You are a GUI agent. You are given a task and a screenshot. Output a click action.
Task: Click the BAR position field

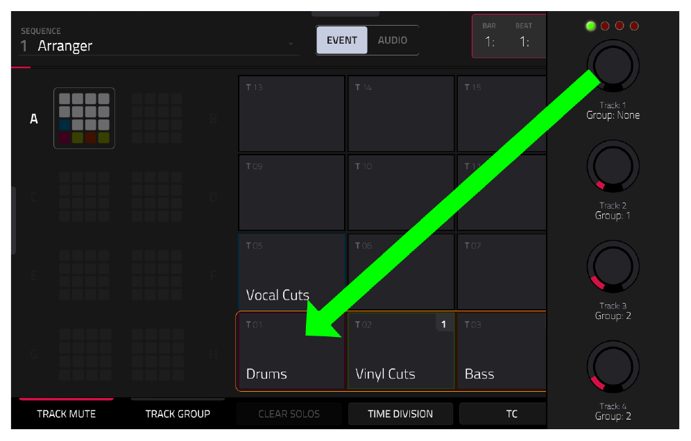click(x=489, y=36)
